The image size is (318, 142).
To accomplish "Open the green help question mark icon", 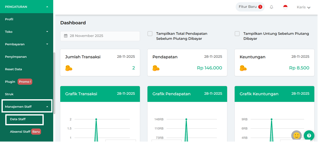I will (x=309, y=135).
